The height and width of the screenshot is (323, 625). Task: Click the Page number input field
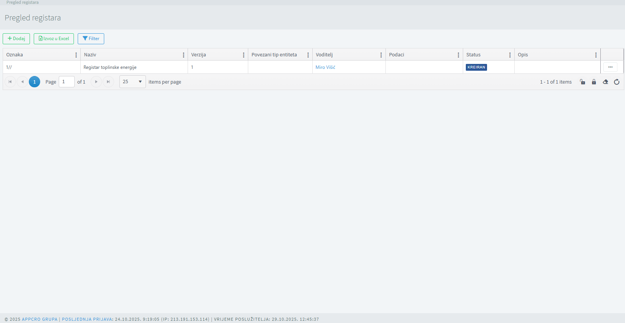point(66,82)
